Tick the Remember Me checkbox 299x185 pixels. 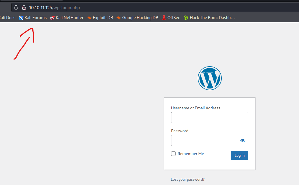173,154
